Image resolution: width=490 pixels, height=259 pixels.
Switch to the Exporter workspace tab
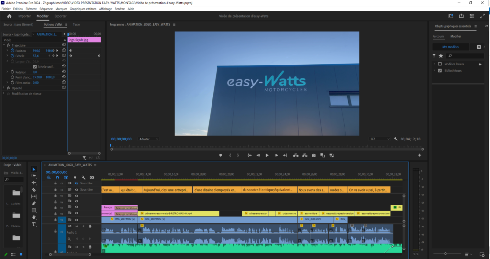pyautogui.click(x=60, y=16)
